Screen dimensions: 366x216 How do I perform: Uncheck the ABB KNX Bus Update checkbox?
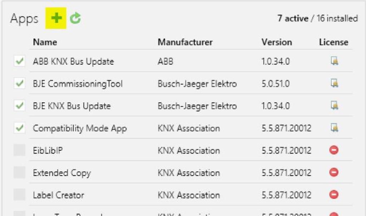(19, 61)
